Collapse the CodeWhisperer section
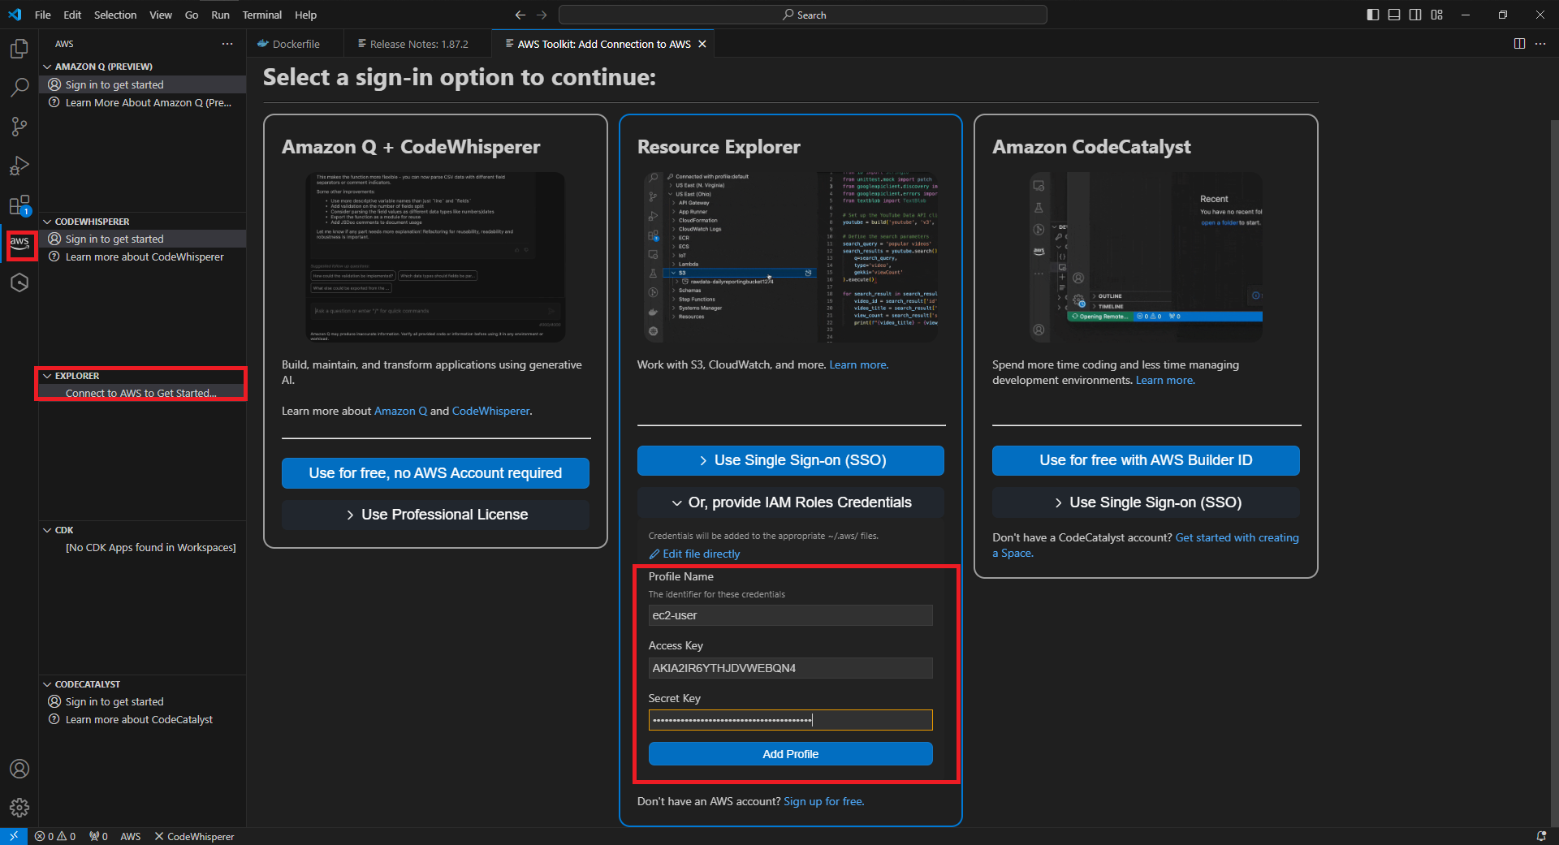Image resolution: width=1559 pixels, height=845 pixels. [47, 222]
